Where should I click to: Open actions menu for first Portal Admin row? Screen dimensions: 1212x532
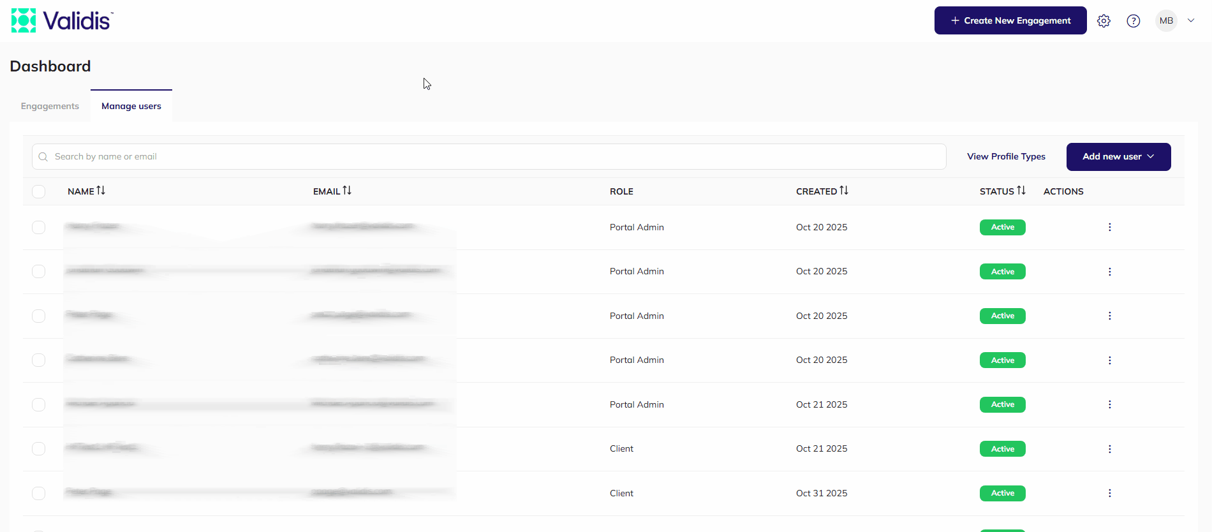pyautogui.click(x=1110, y=227)
